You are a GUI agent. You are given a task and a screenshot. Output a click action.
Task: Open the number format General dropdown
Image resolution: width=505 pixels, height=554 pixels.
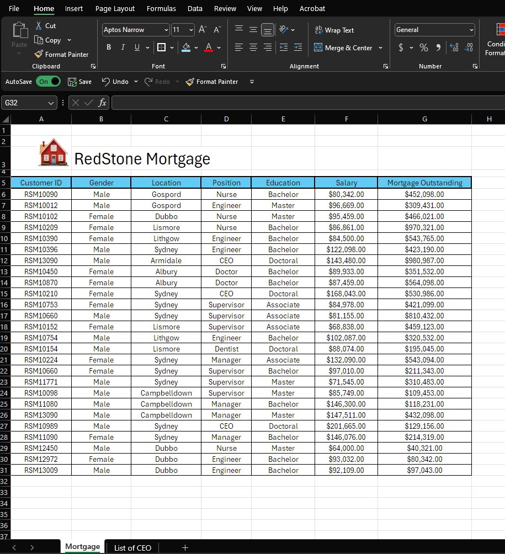pyautogui.click(x=471, y=30)
